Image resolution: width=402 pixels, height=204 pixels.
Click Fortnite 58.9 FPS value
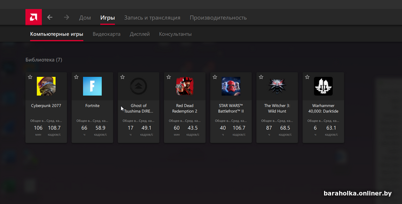[x=100, y=128]
